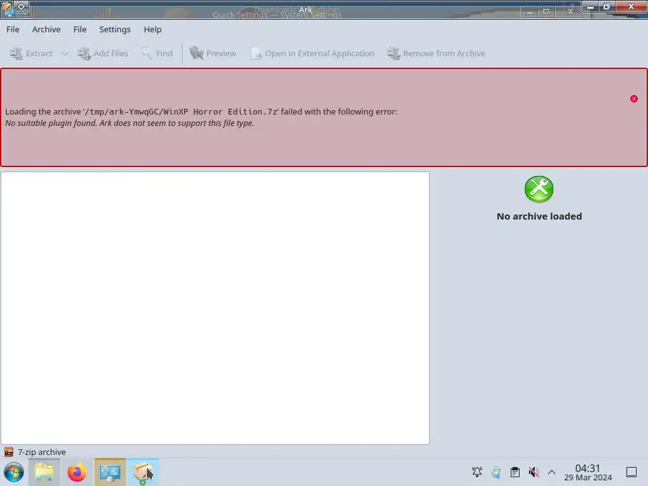The image size is (648, 486).
Task: Click inside the empty archive file list
Action: tap(215, 308)
